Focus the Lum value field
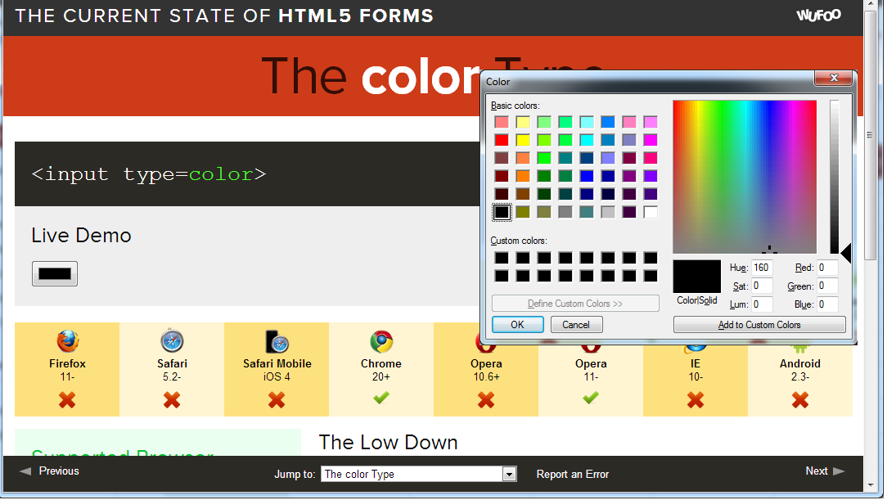887x500 pixels. click(762, 304)
